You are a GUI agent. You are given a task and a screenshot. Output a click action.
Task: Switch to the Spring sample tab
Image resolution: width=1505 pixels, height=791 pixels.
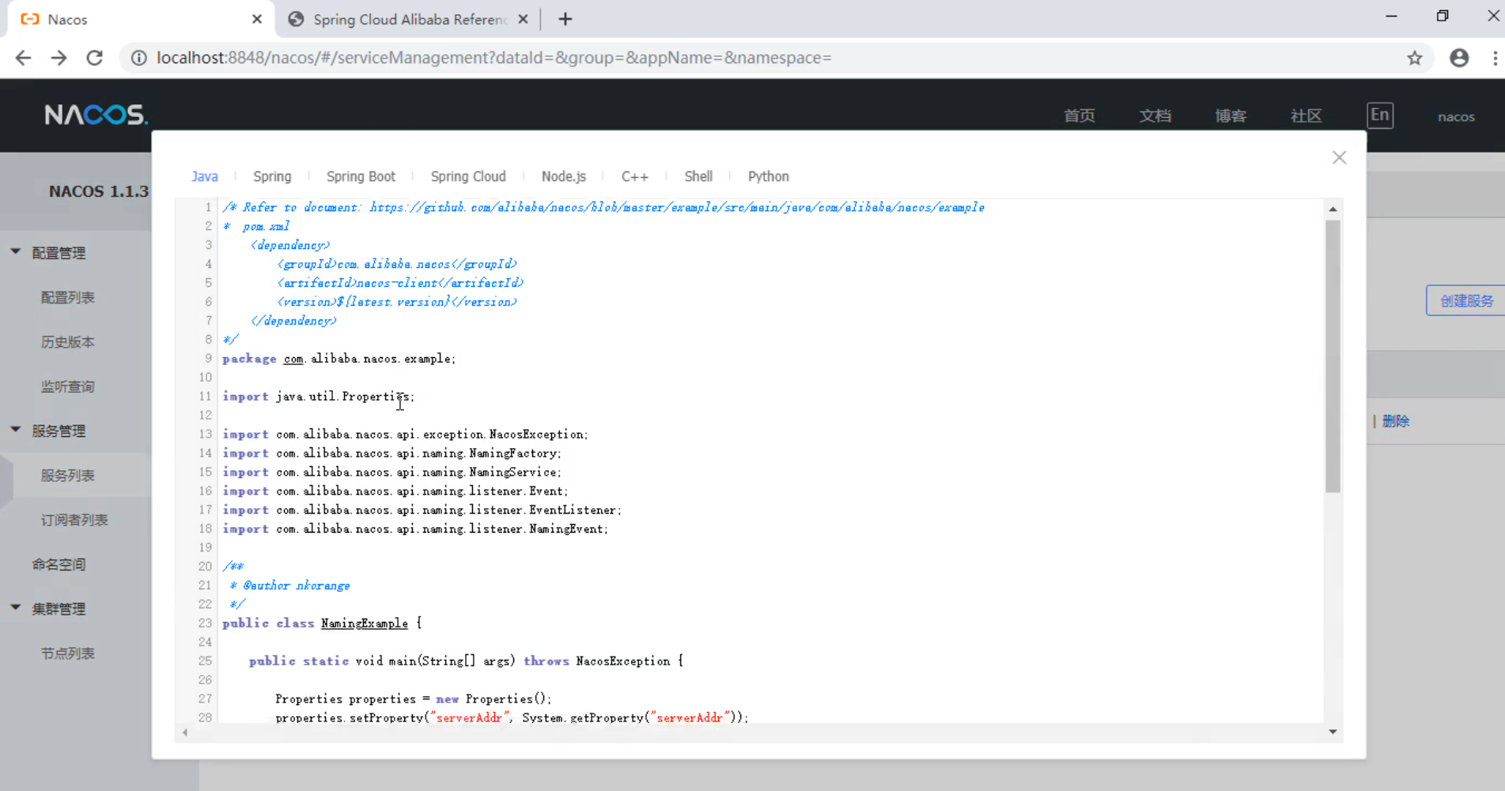(x=272, y=176)
